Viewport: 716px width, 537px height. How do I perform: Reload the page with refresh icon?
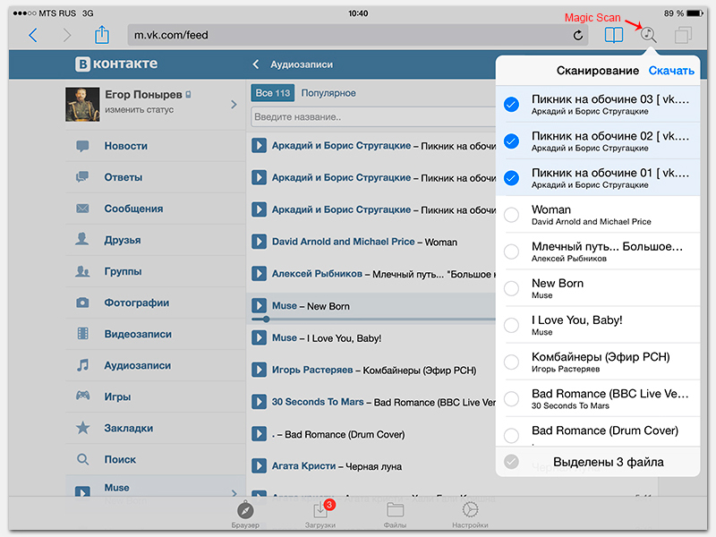tap(578, 36)
